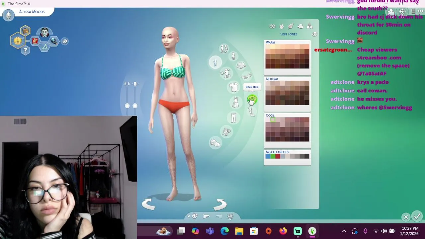Open Firefox from the taskbar
This screenshot has width=425, height=239.
(x=283, y=231)
